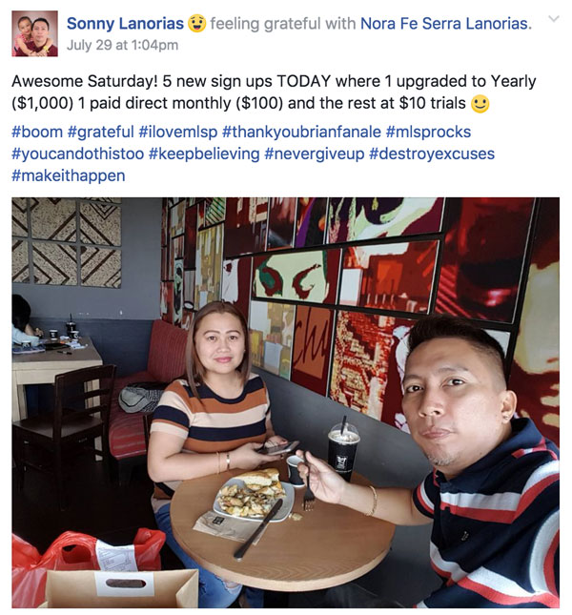Viewport: 572px width, 615px height.
Task: Open the #youcandothistoo hashtag
Action: tap(77, 154)
